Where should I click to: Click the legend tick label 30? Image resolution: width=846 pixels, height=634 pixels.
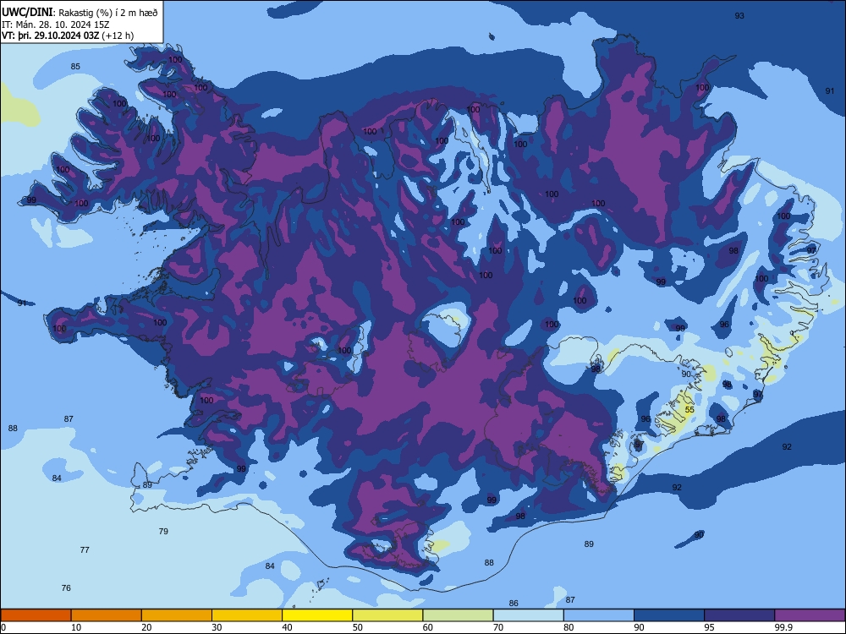(x=217, y=627)
